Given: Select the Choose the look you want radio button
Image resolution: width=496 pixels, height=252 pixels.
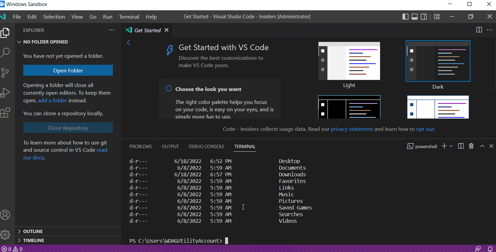Looking at the screenshot, I should [x=169, y=88].
